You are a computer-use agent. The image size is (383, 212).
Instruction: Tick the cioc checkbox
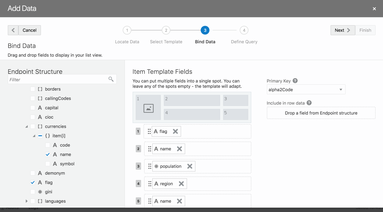coord(33,117)
